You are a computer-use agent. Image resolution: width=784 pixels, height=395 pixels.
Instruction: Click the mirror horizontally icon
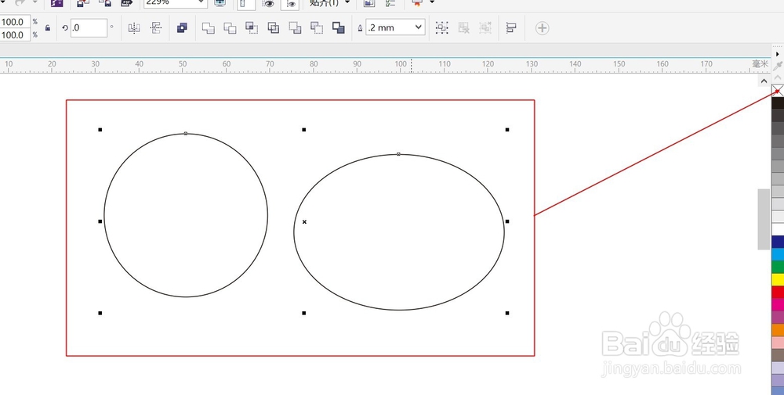(x=134, y=28)
